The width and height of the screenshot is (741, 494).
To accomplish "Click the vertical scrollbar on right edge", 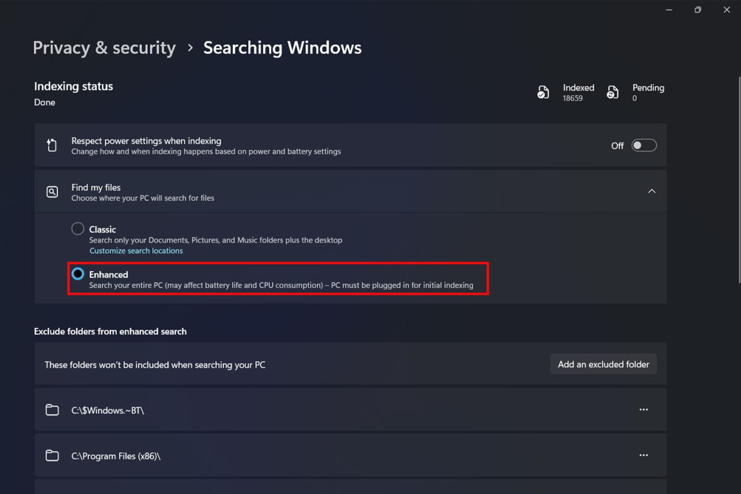I will (x=739, y=179).
